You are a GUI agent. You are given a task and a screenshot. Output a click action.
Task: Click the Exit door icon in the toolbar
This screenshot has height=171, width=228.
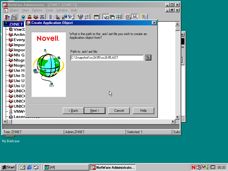pyautogui.click(x=7, y=17)
